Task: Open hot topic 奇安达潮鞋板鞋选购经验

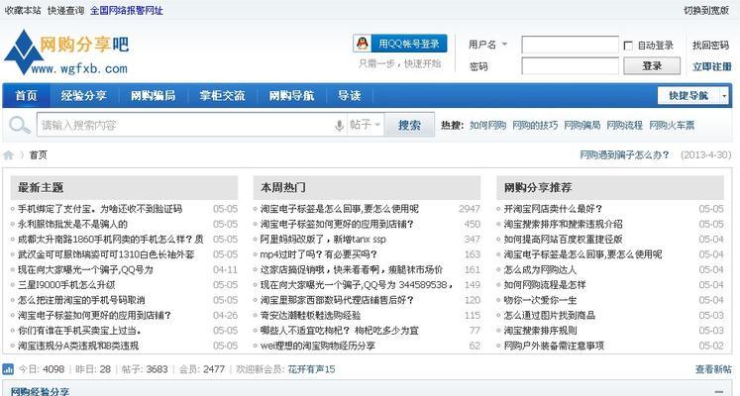Action: 310,316
